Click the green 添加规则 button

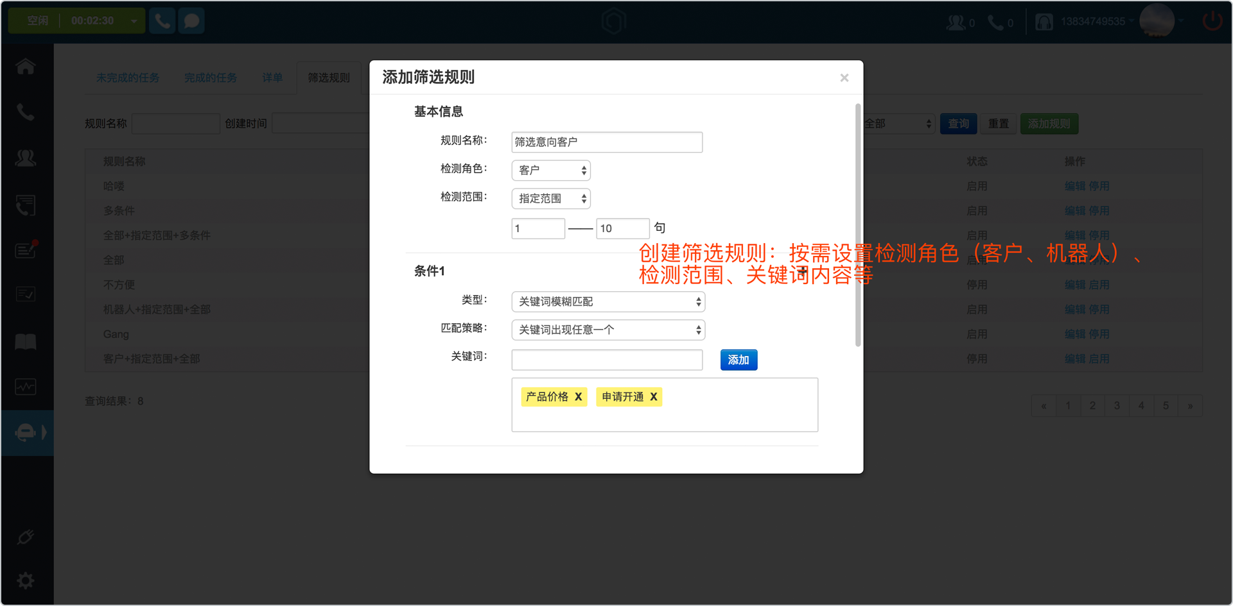pyautogui.click(x=1049, y=124)
